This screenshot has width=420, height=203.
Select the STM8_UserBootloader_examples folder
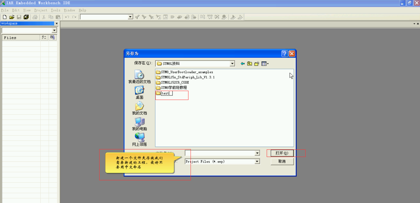click(x=184, y=72)
